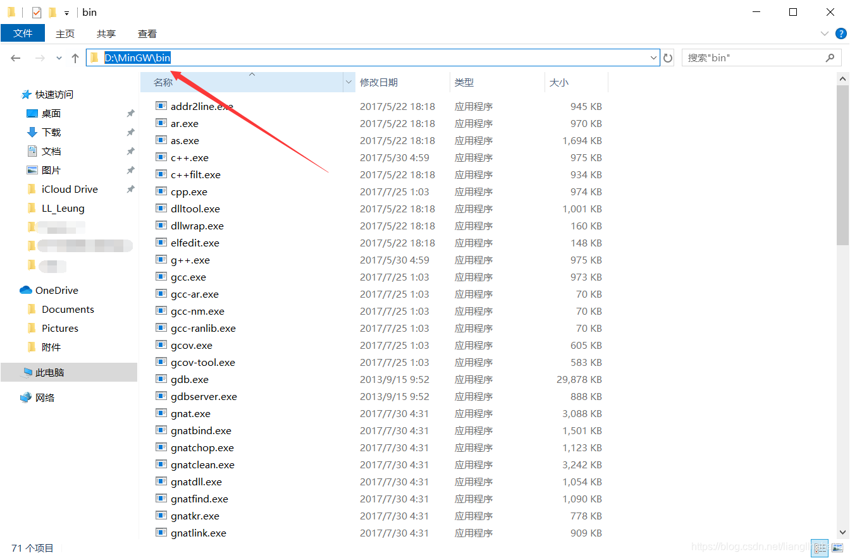Screen dimensions: 850x558
Task: Switch to the 查看 ribbon tab
Action: 147,33
